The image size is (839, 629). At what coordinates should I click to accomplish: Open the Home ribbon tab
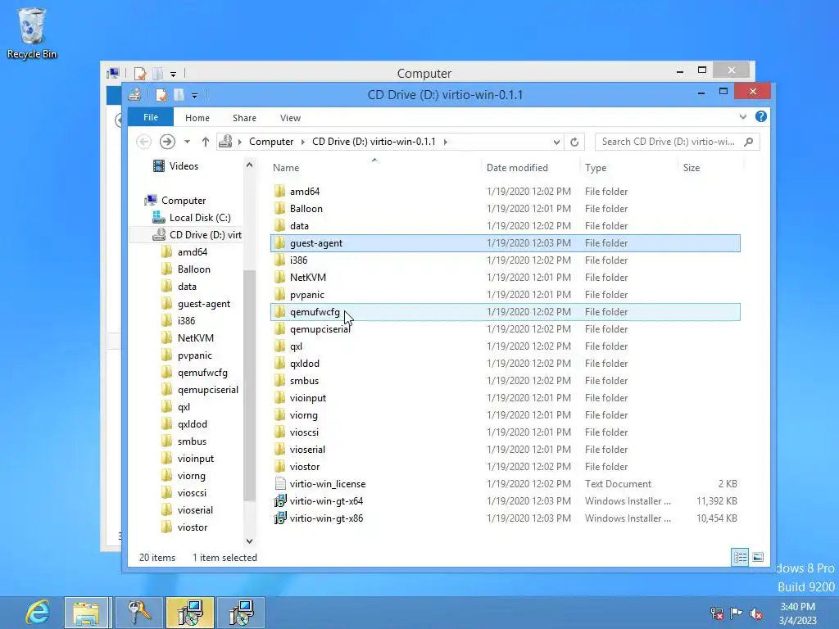(x=197, y=118)
